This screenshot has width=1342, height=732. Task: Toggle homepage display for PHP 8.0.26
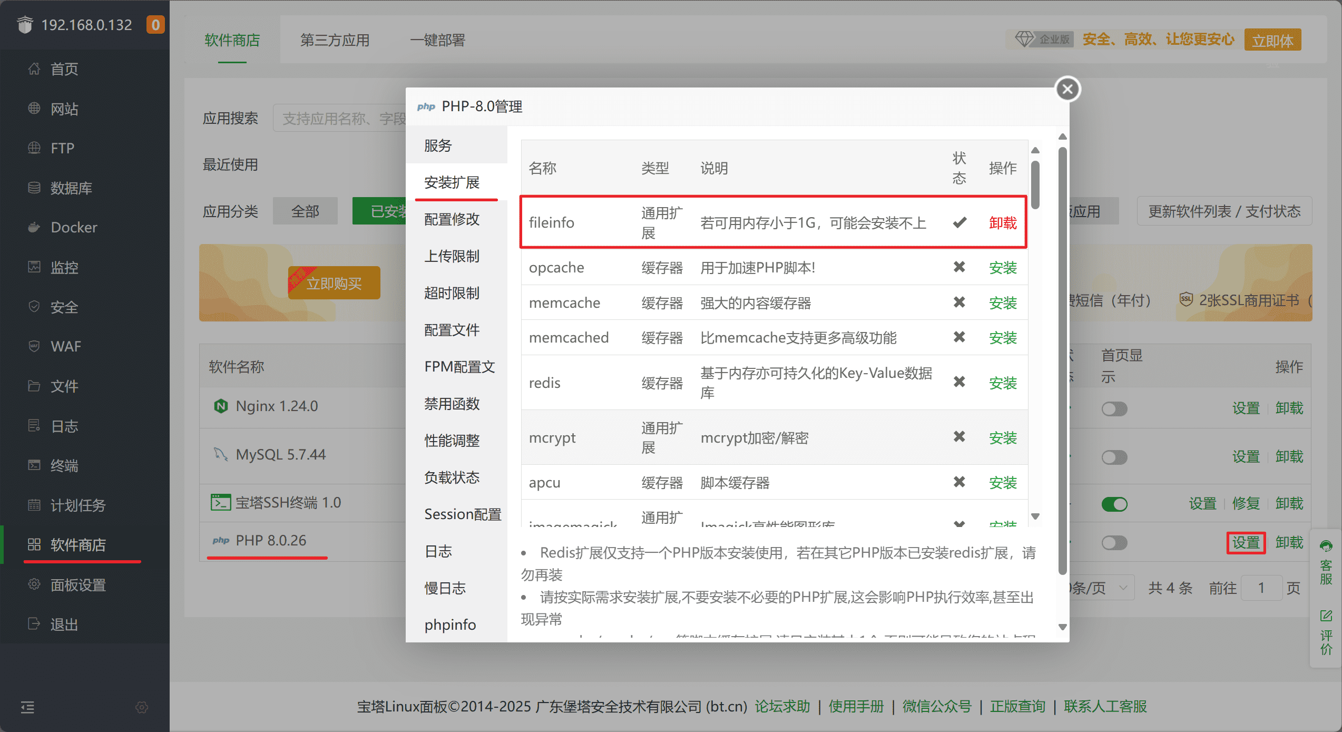tap(1114, 543)
